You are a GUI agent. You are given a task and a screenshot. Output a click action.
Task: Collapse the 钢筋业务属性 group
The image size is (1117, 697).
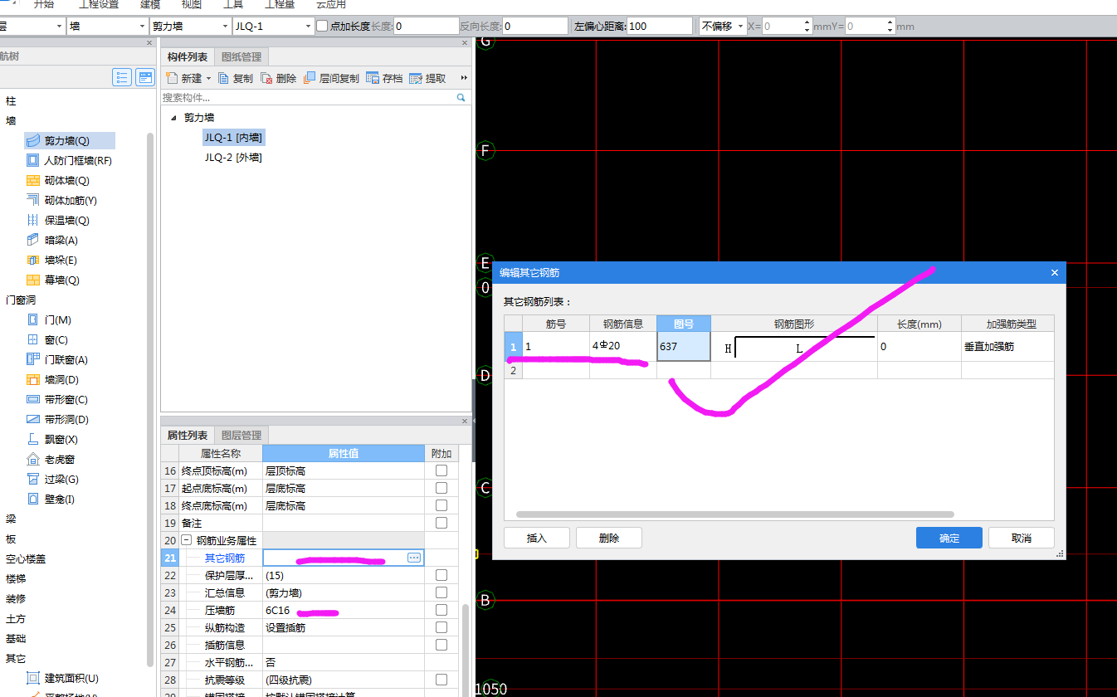click(x=186, y=540)
